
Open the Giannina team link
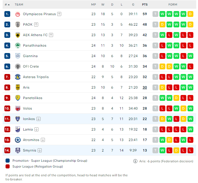coord(30,56)
